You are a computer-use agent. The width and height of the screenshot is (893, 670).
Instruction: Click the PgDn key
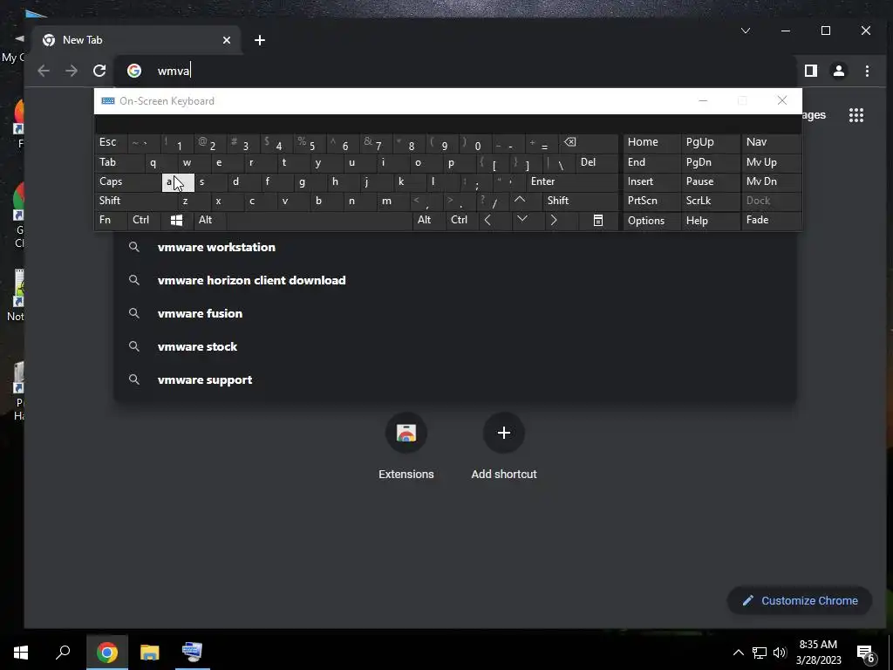pos(710,162)
